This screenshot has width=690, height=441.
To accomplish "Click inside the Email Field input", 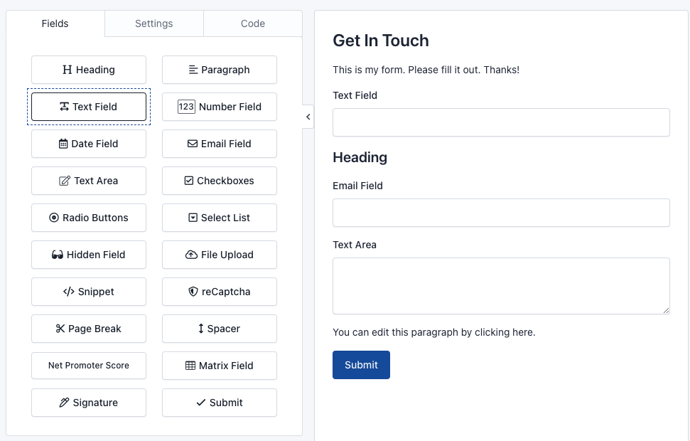I will (x=501, y=213).
